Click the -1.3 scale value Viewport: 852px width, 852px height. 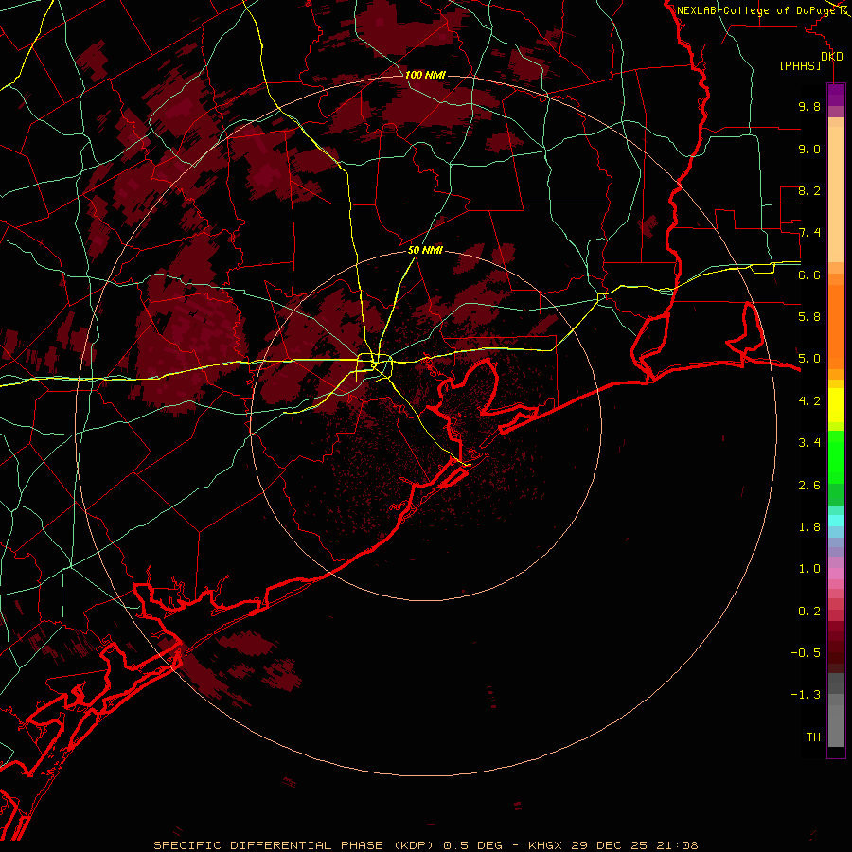(x=806, y=695)
